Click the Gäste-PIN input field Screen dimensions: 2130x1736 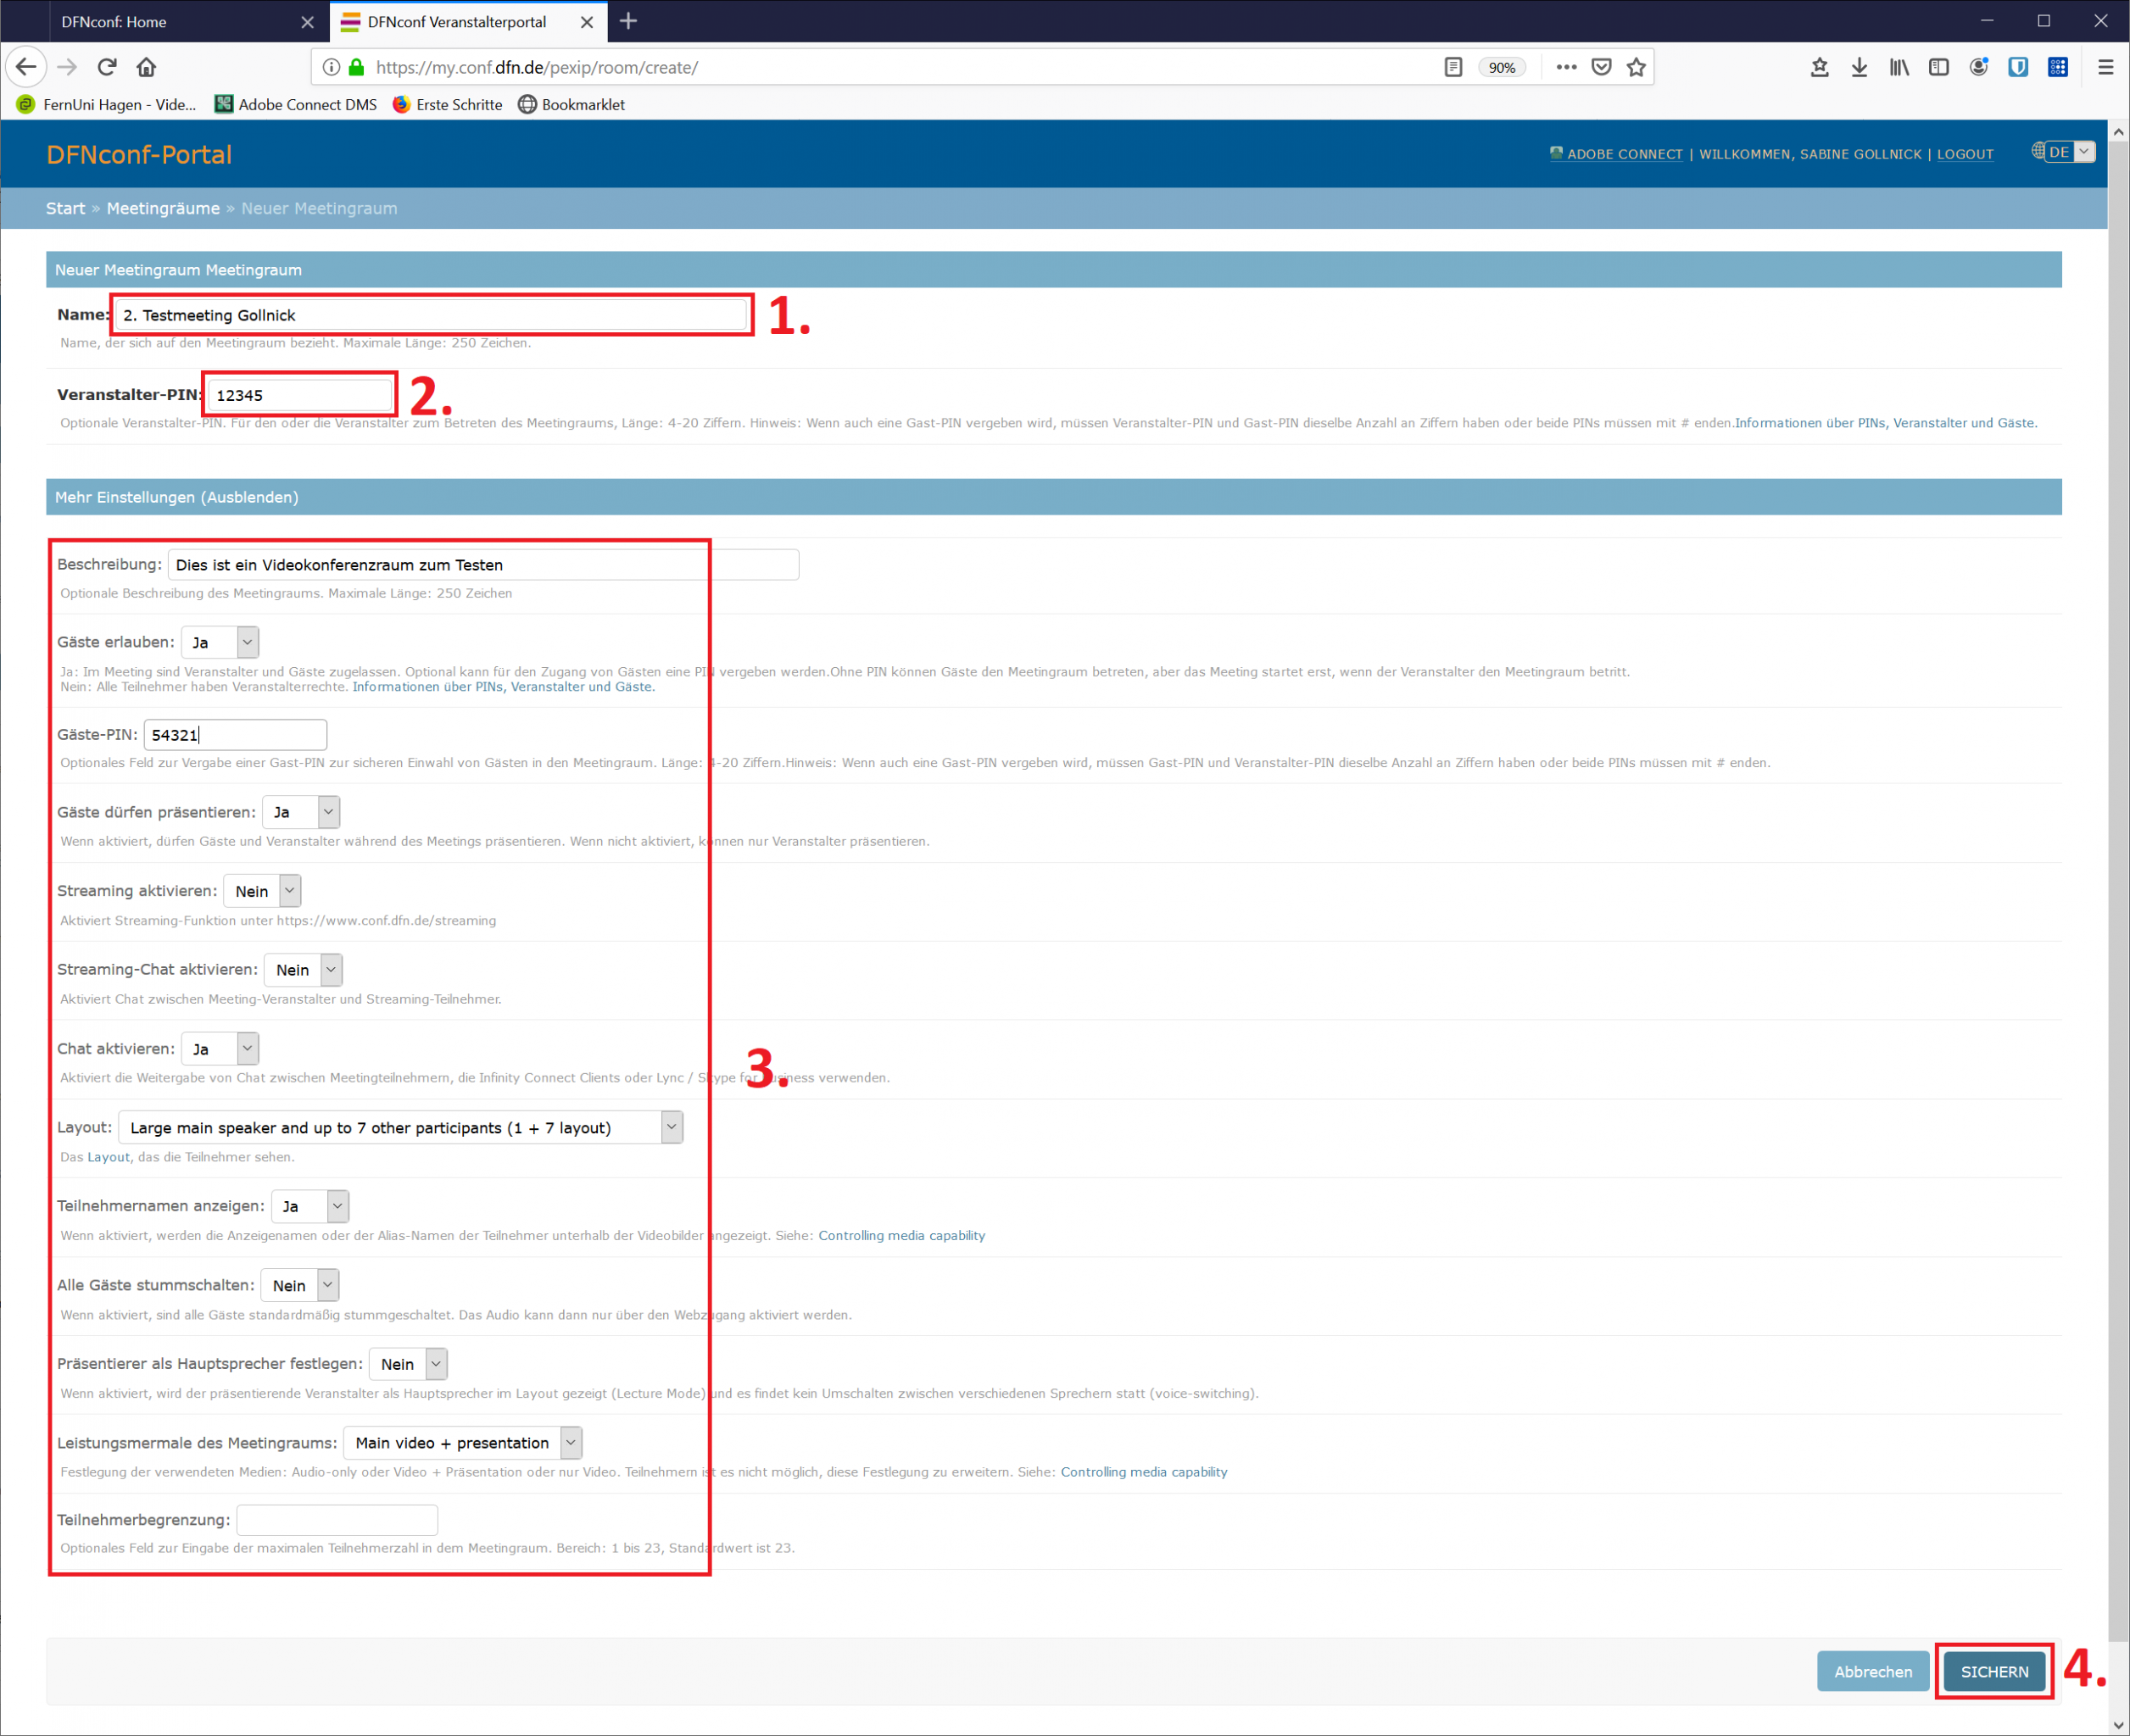coord(235,735)
